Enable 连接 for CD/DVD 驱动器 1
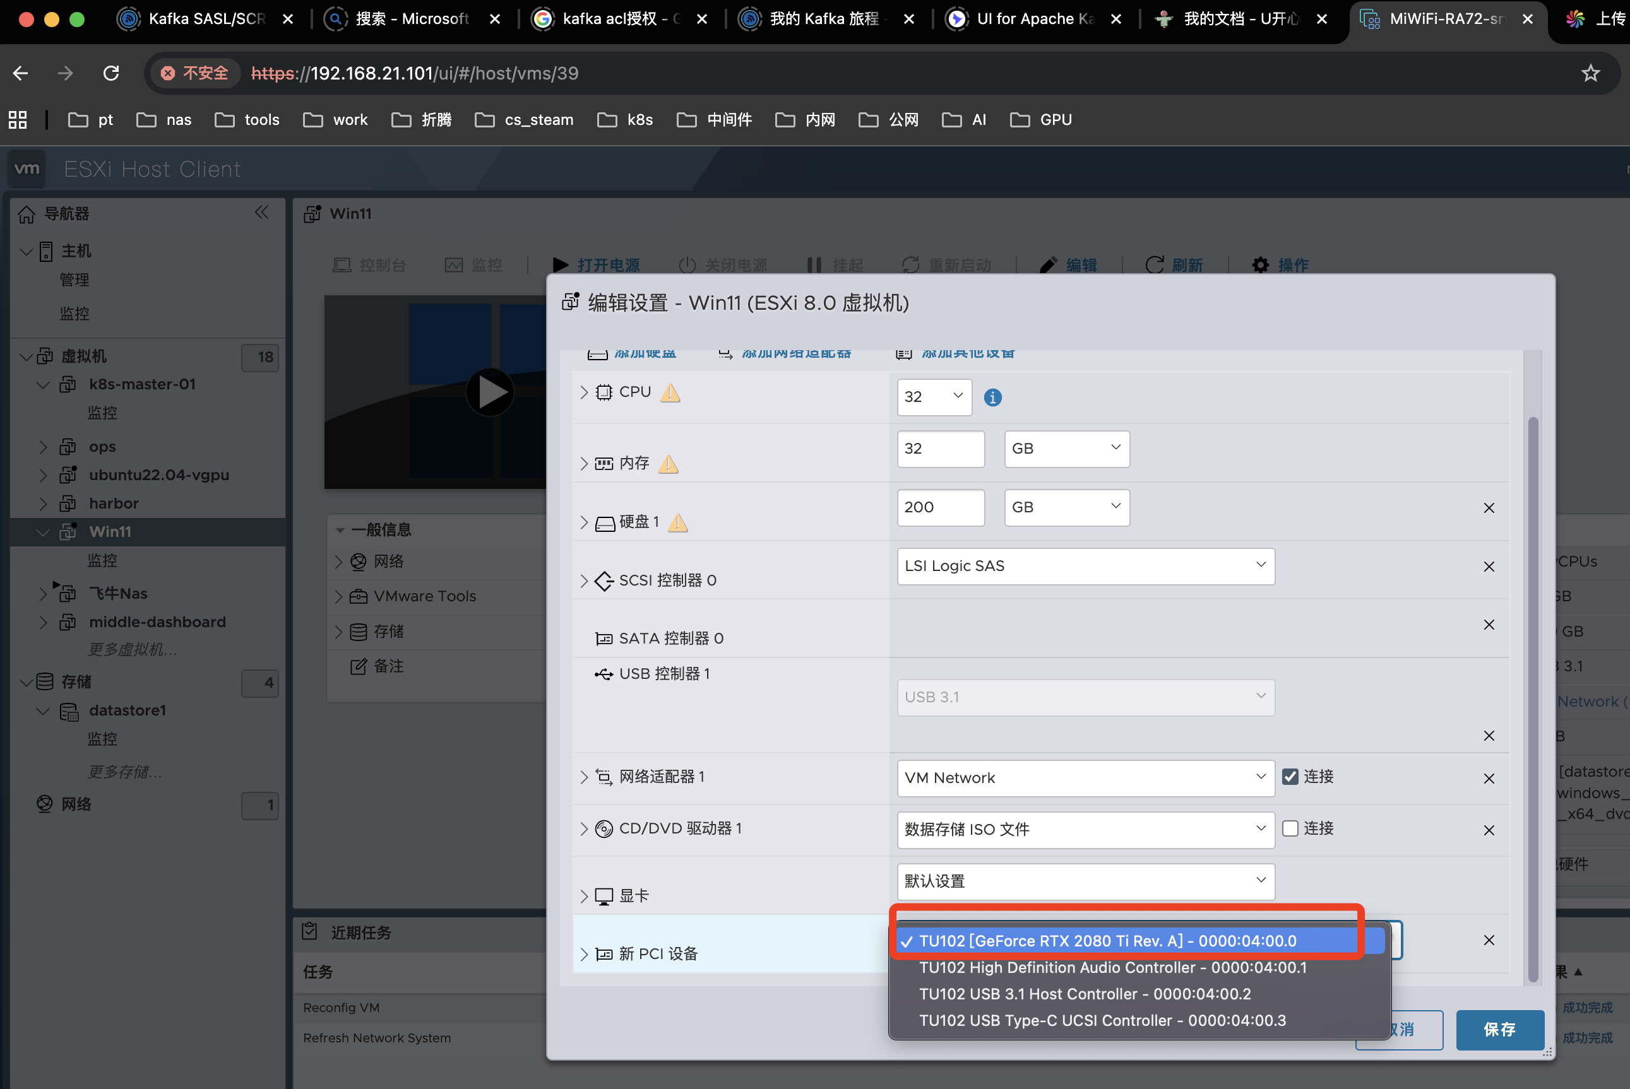1630x1089 pixels. coord(1290,828)
